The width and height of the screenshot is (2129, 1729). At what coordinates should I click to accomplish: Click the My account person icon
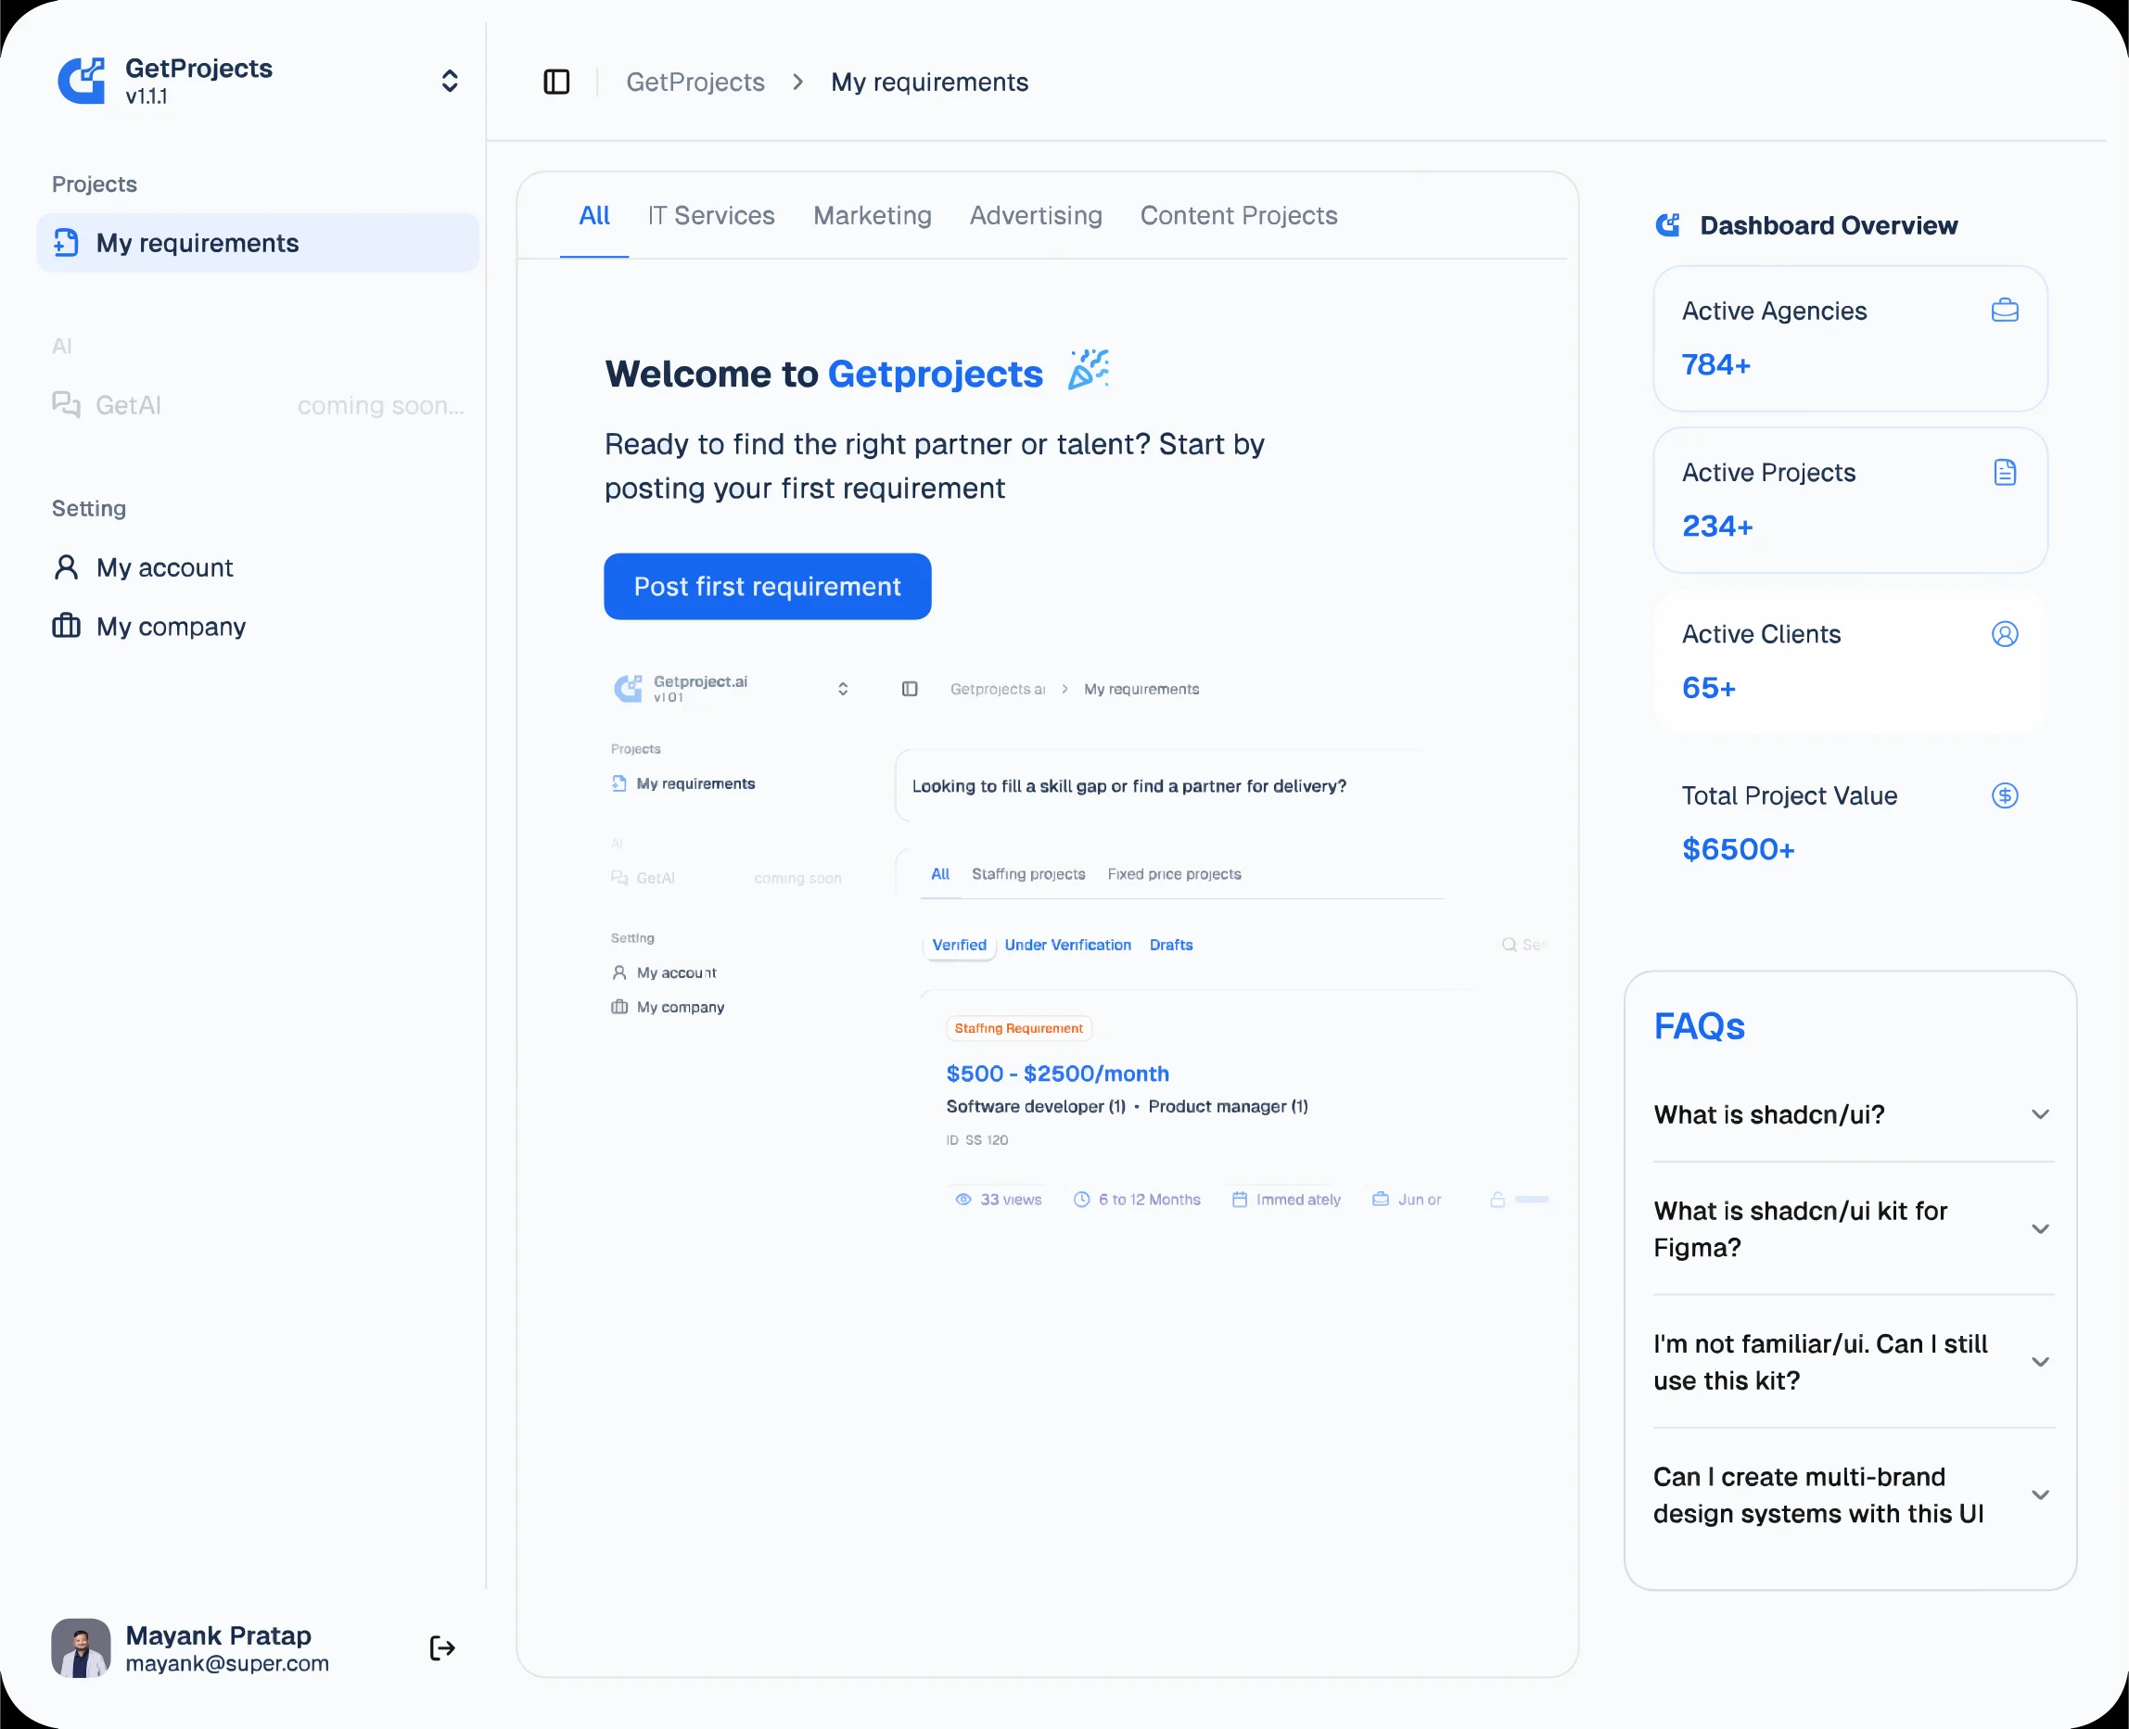[x=66, y=566]
